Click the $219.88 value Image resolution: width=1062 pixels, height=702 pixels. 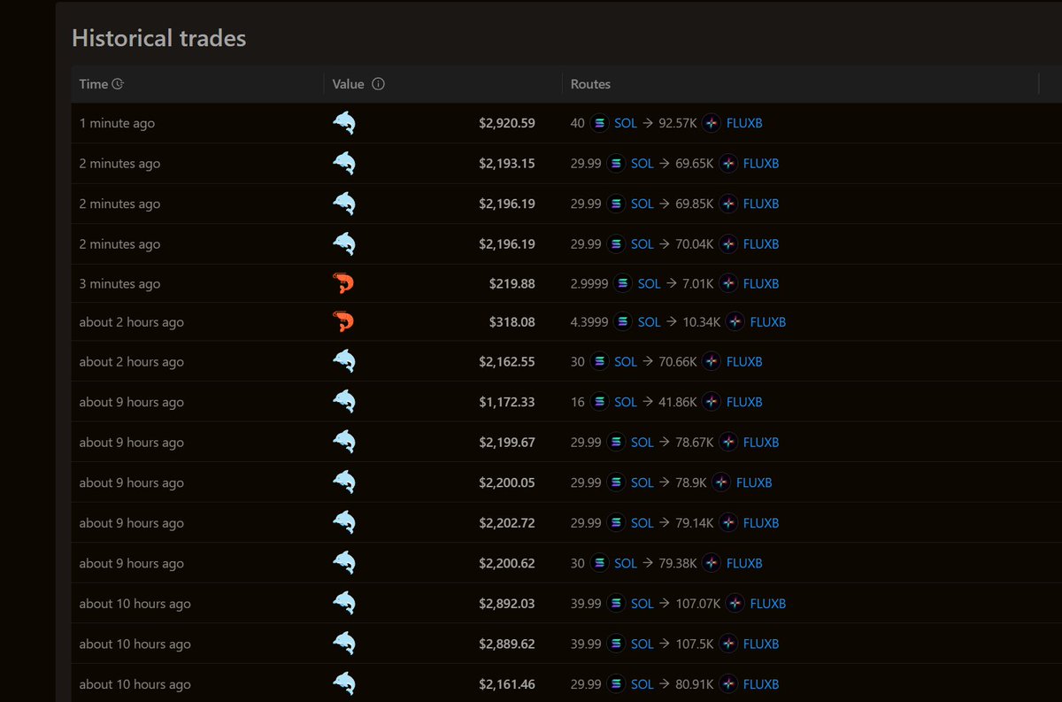(x=512, y=283)
